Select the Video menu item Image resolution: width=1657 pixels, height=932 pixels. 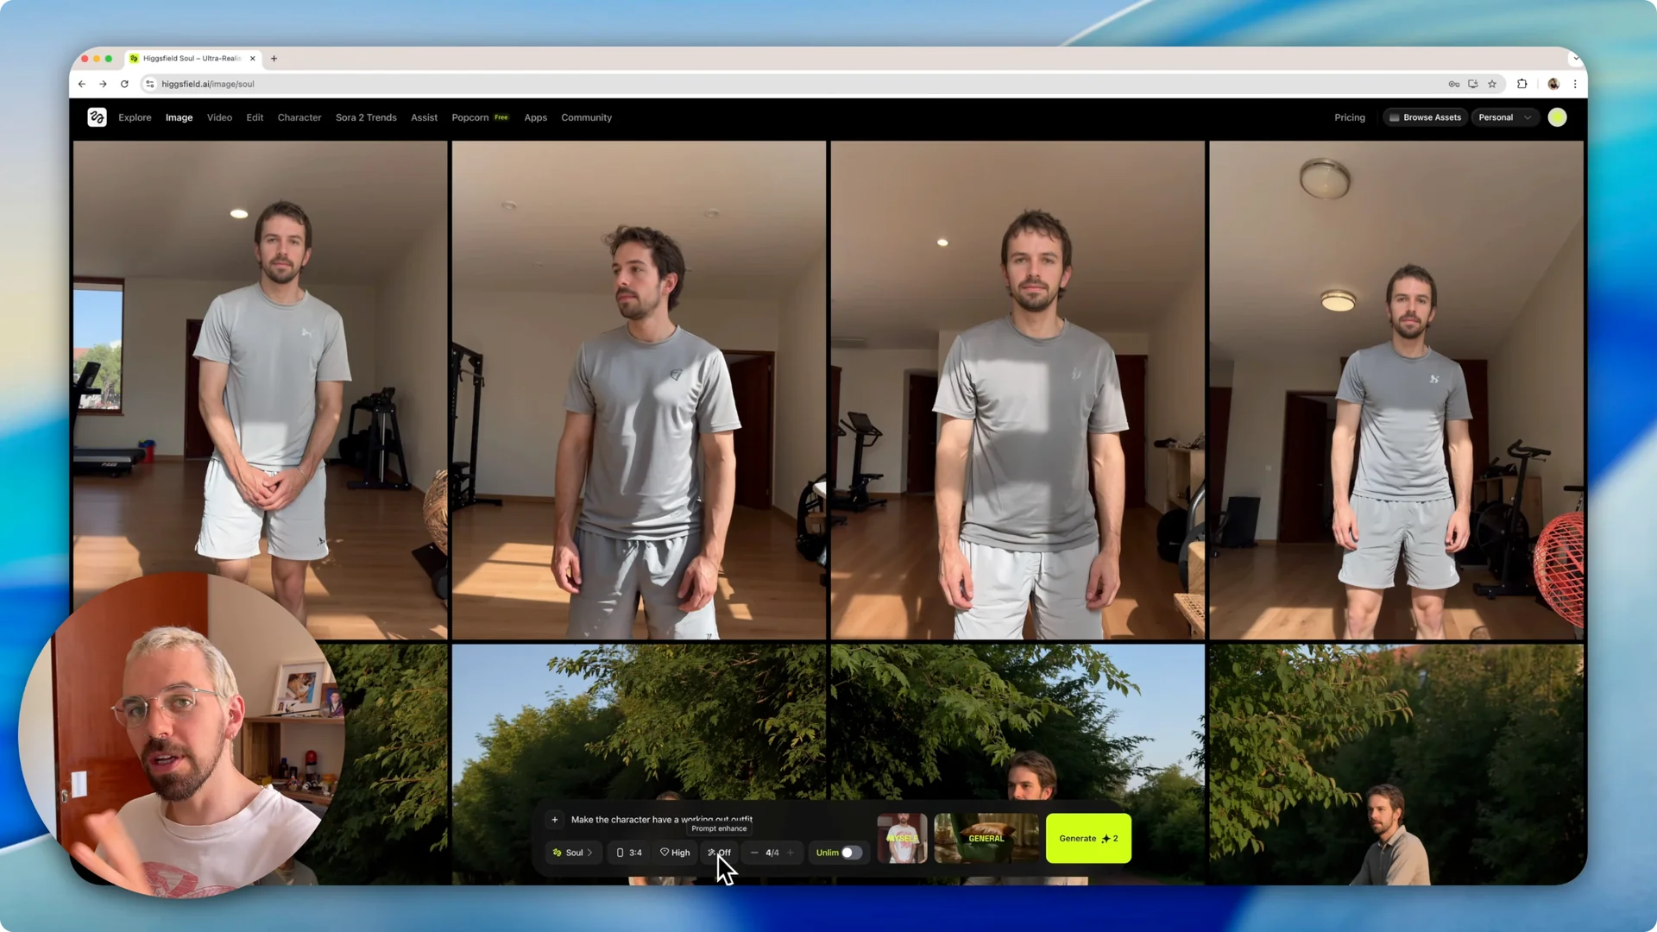point(219,117)
